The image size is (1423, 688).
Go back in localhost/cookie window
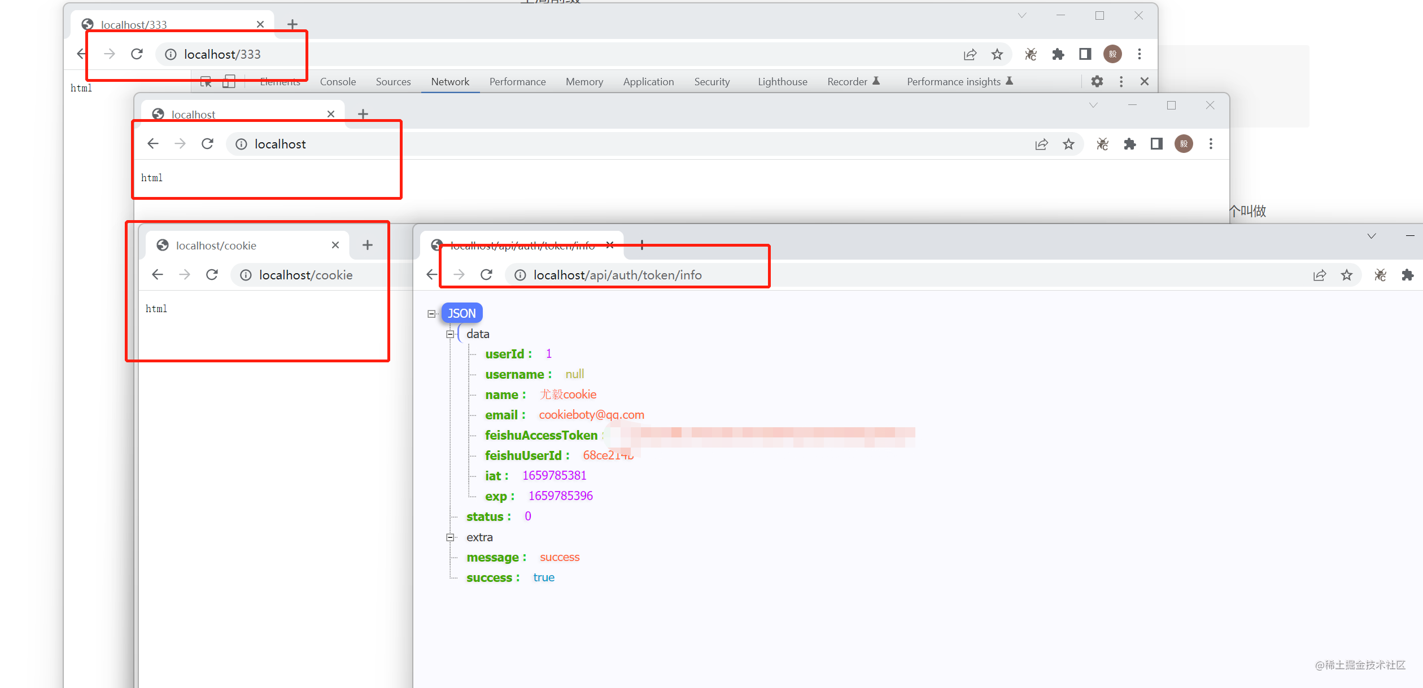pyautogui.click(x=158, y=275)
